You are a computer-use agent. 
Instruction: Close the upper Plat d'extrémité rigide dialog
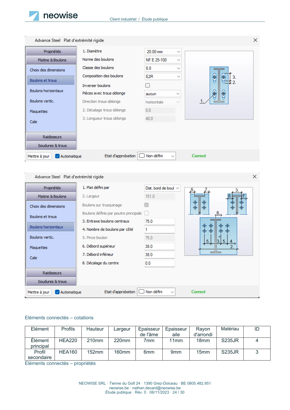[x=255, y=40]
